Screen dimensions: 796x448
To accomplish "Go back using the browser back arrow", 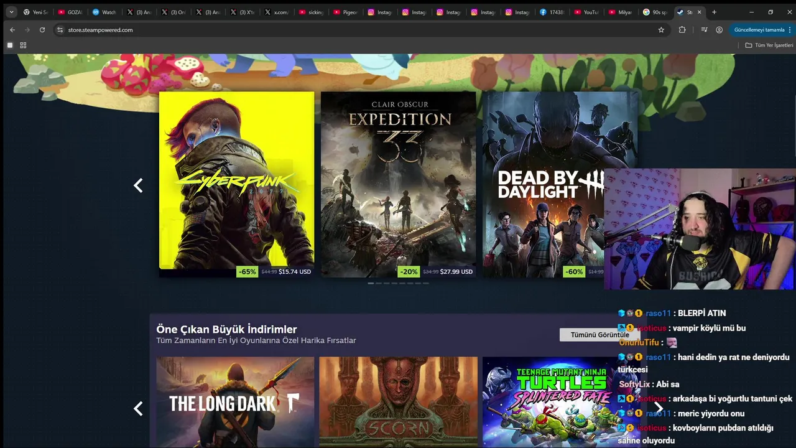I will 12,30.
